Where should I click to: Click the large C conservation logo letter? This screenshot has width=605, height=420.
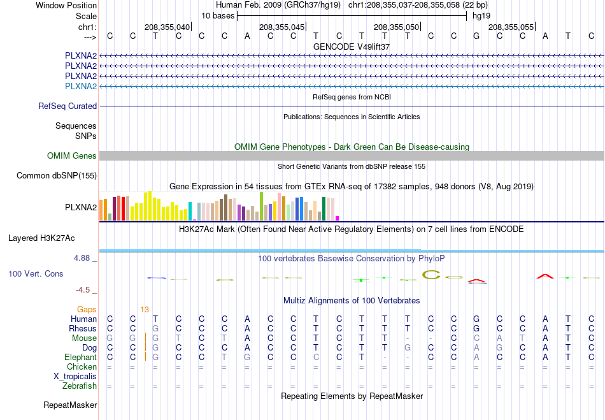(x=431, y=275)
